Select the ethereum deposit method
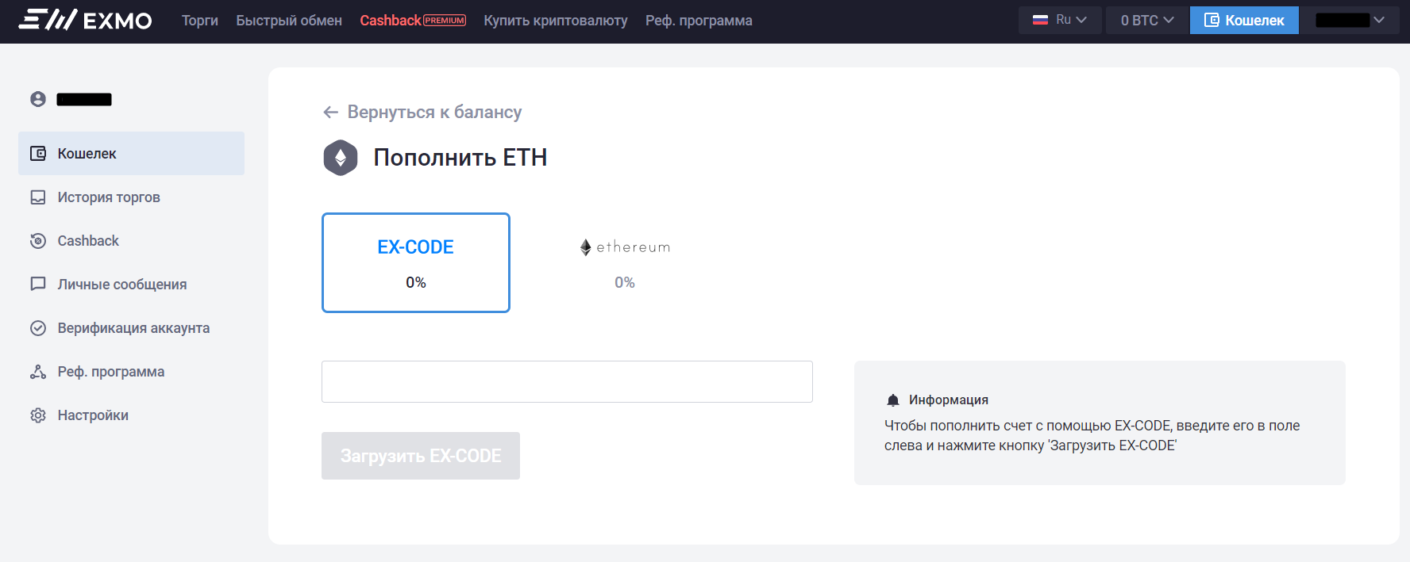 point(625,262)
